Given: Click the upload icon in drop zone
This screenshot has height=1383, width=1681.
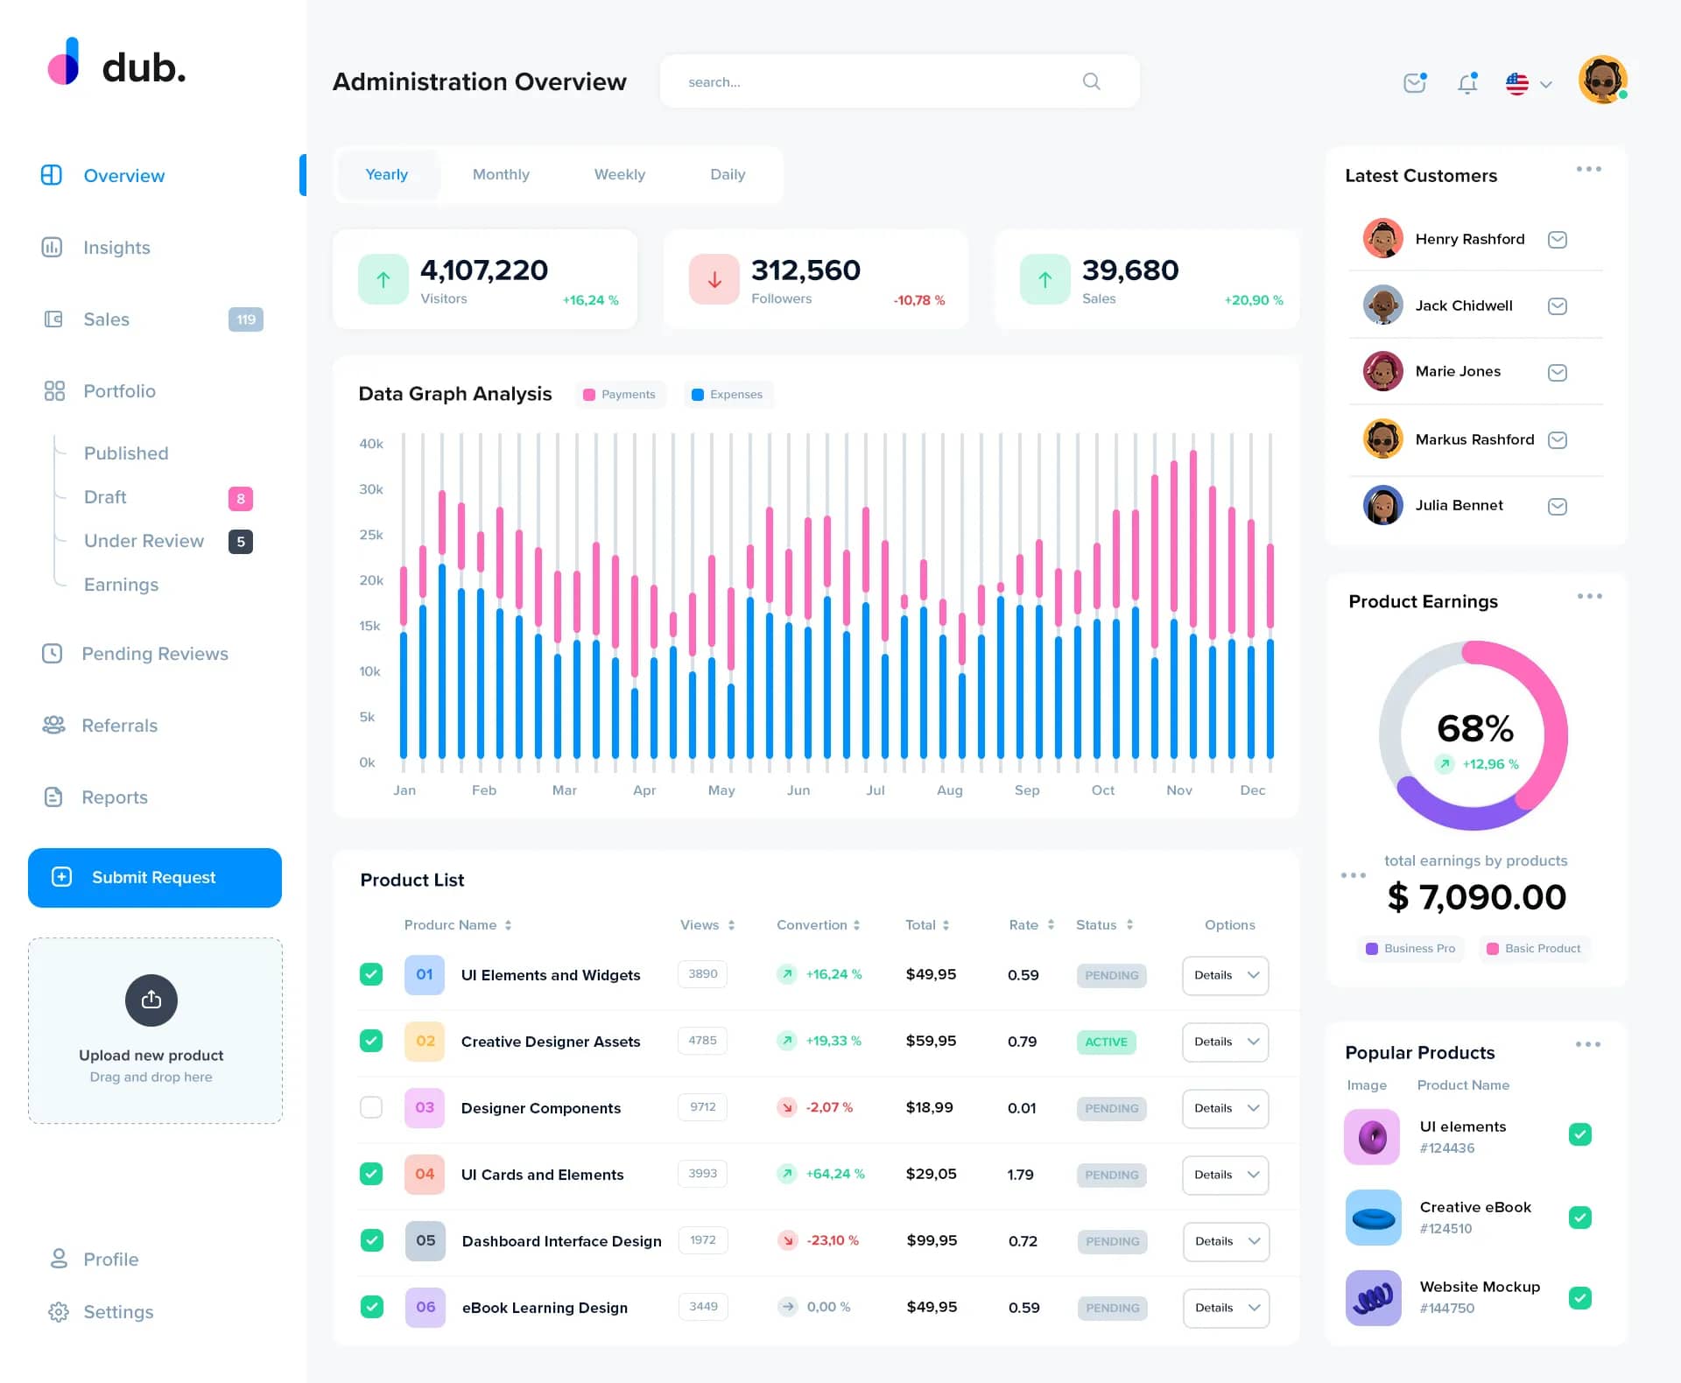Looking at the screenshot, I should pos(151,1000).
